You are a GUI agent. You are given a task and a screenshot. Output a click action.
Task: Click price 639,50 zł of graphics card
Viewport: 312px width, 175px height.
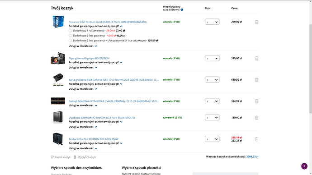click(236, 80)
